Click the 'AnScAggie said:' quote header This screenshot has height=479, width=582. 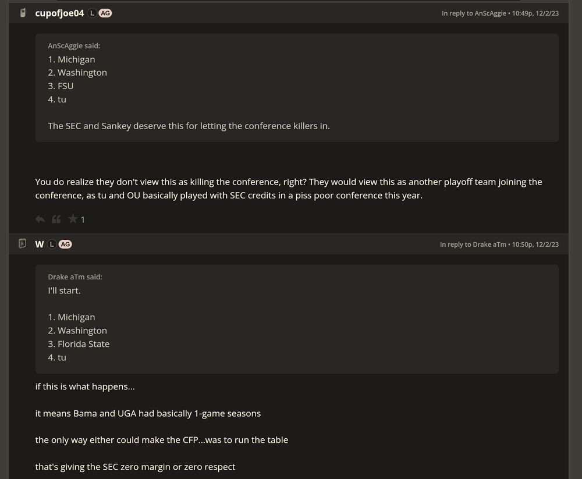(x=74, y=46)
